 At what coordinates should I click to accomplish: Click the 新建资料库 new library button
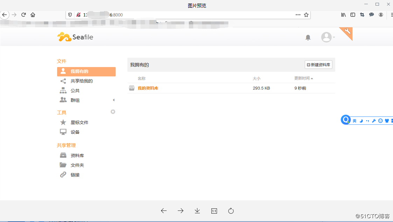click(318, 65)
